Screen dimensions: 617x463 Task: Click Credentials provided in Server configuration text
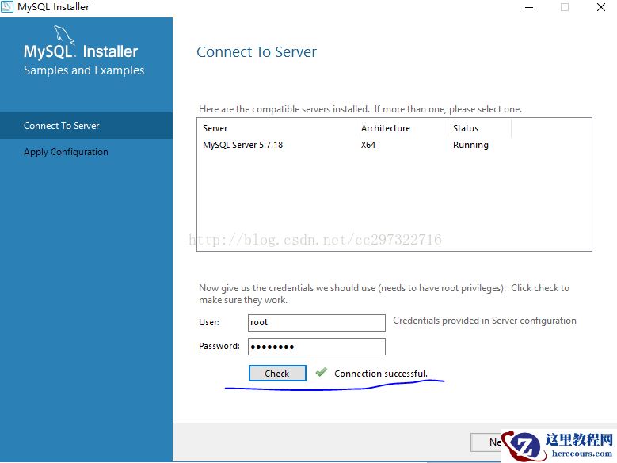(485, 321)
